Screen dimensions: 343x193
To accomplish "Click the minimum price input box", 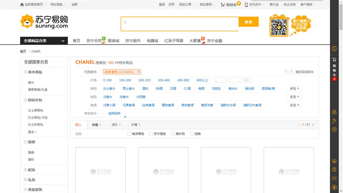I will pyautogui.click(x=221, y=80).
